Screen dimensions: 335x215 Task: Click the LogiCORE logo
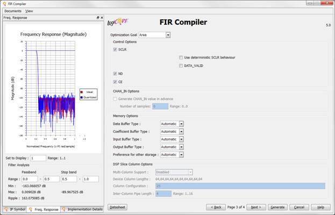tap(118, 22)
